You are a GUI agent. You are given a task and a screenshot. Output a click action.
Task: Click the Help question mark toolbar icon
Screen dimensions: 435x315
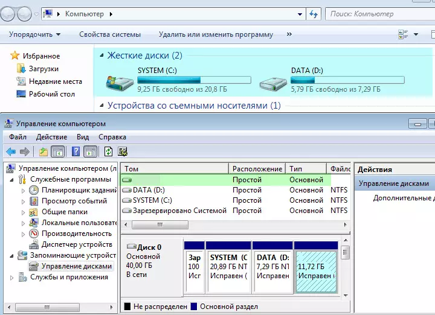tap(76, 151)
